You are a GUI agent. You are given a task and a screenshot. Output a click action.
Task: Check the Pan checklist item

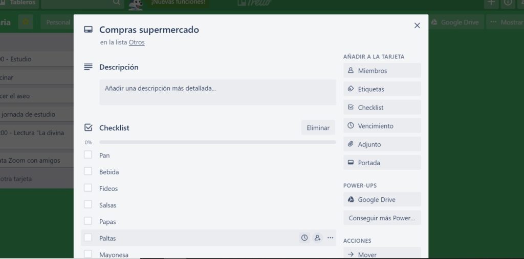[88, 154]
